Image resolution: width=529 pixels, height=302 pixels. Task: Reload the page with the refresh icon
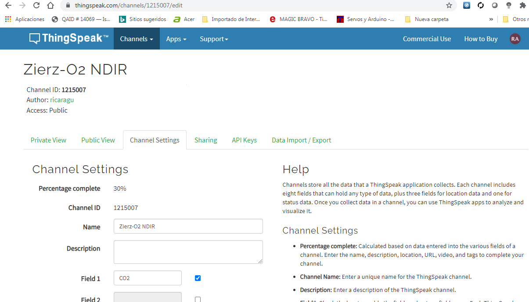[36, 5]
